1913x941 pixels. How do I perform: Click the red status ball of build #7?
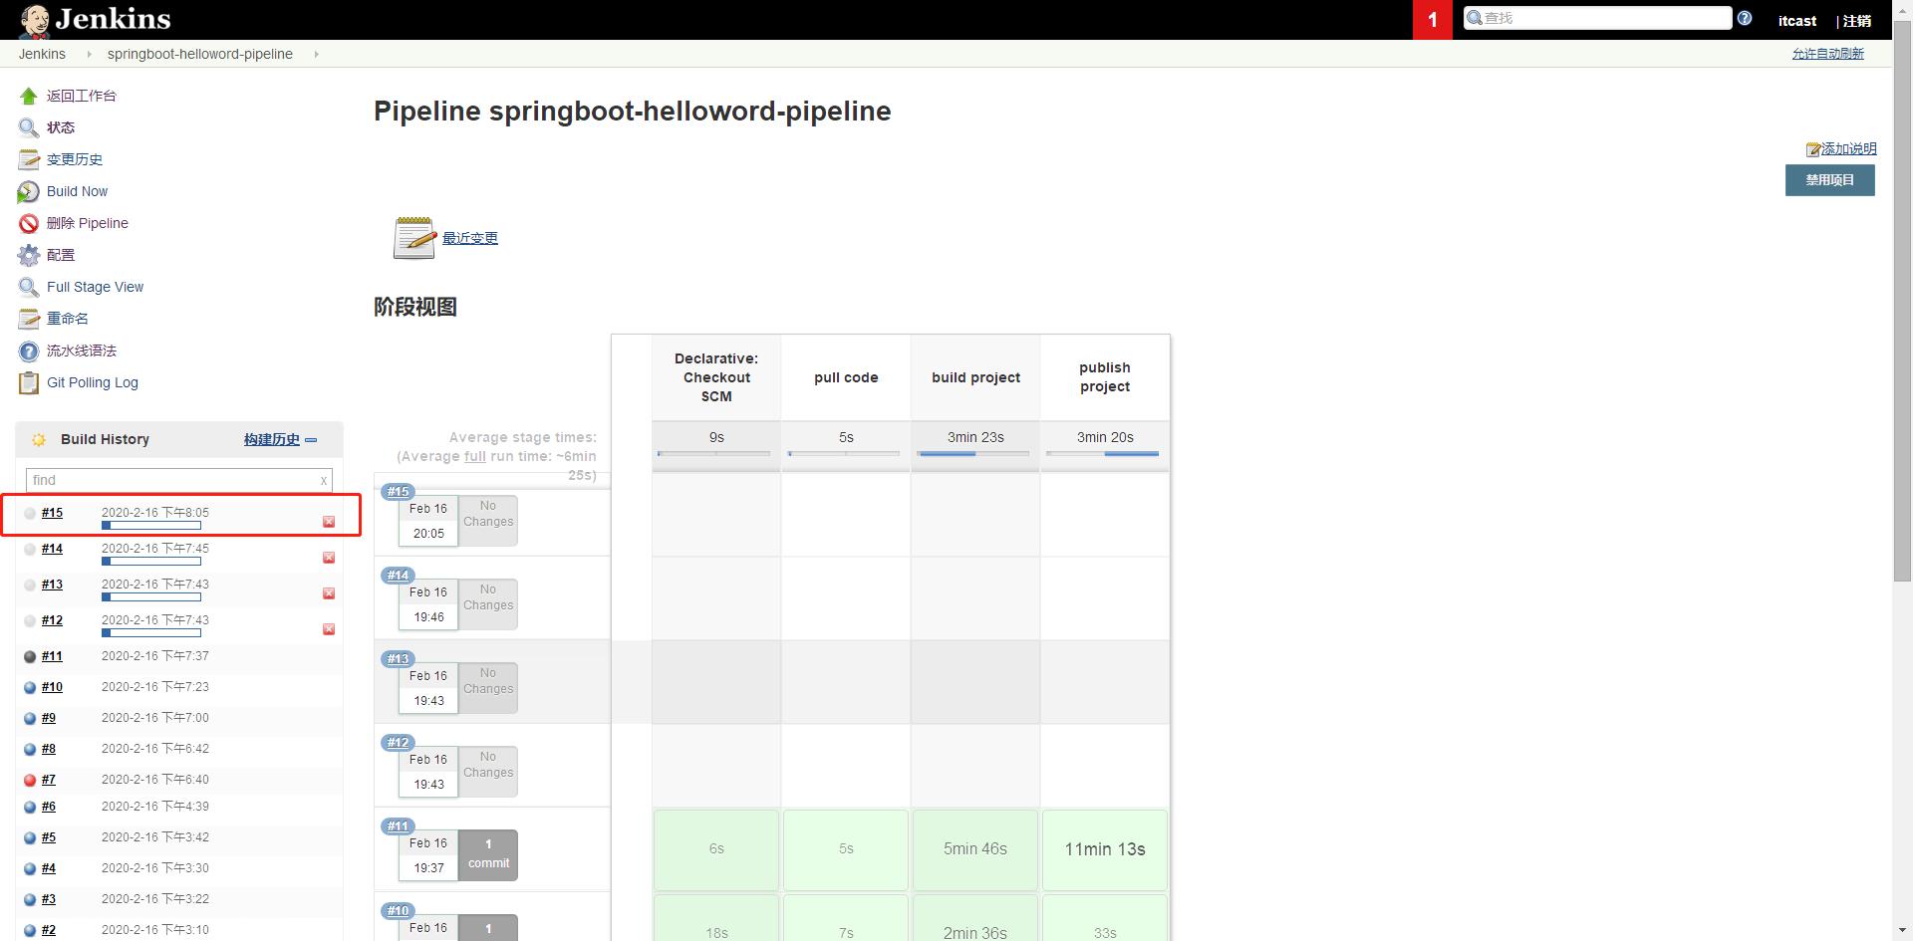tap(30, 781)
